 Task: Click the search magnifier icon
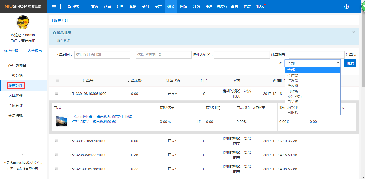pyautogui.click(x=69, y=7)
